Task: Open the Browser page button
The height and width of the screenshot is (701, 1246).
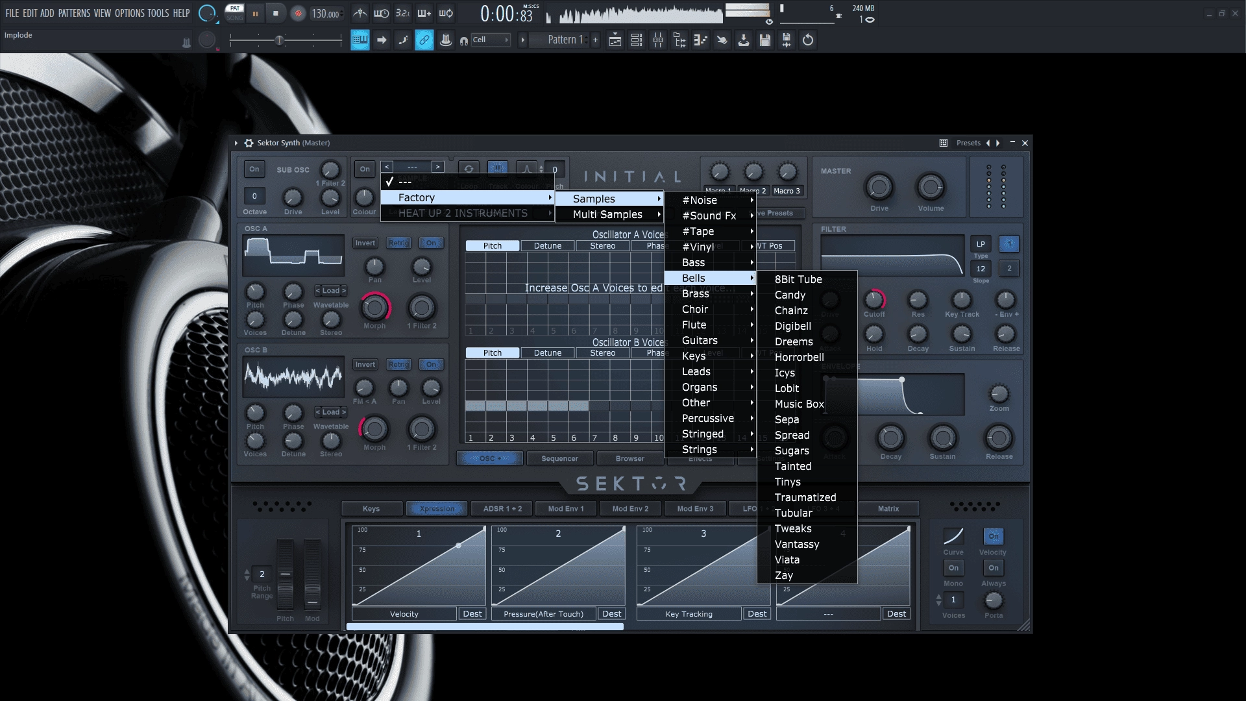Action: [x=630, y=458]
